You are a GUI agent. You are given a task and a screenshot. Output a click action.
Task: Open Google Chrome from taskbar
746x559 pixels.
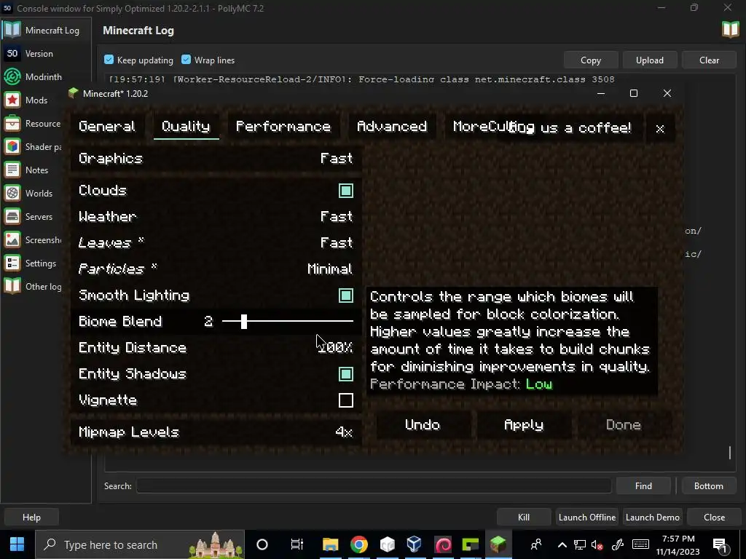(359, 544)
